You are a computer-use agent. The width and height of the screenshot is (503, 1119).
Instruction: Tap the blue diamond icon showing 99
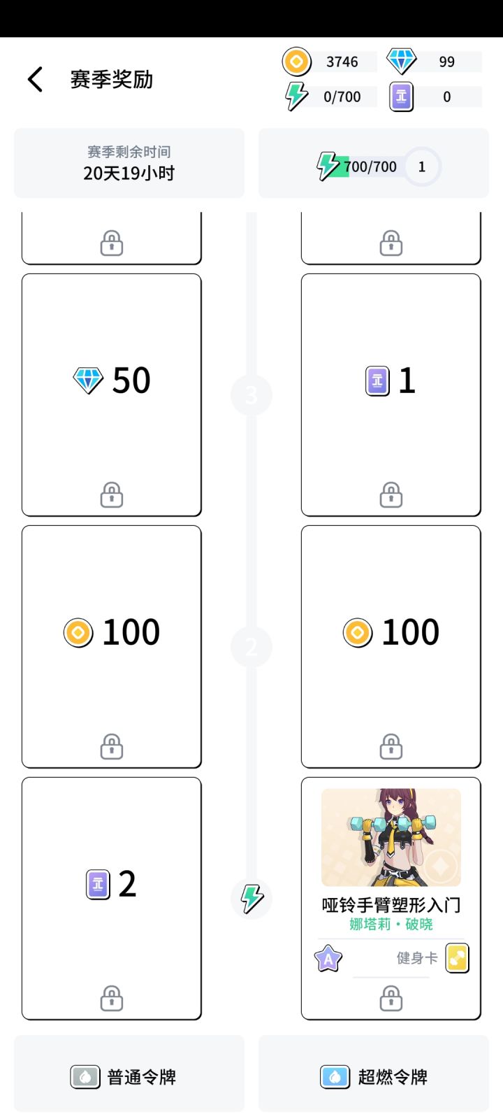tap(401, 62)
